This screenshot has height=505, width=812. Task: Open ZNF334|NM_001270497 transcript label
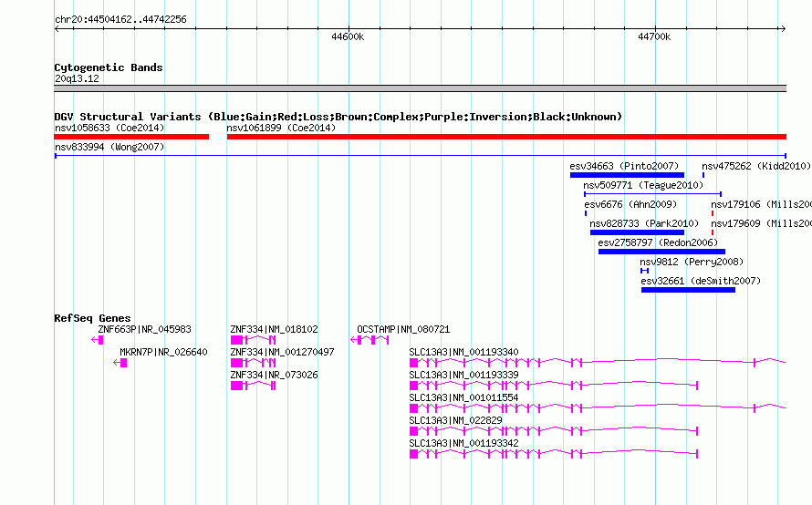282,352
